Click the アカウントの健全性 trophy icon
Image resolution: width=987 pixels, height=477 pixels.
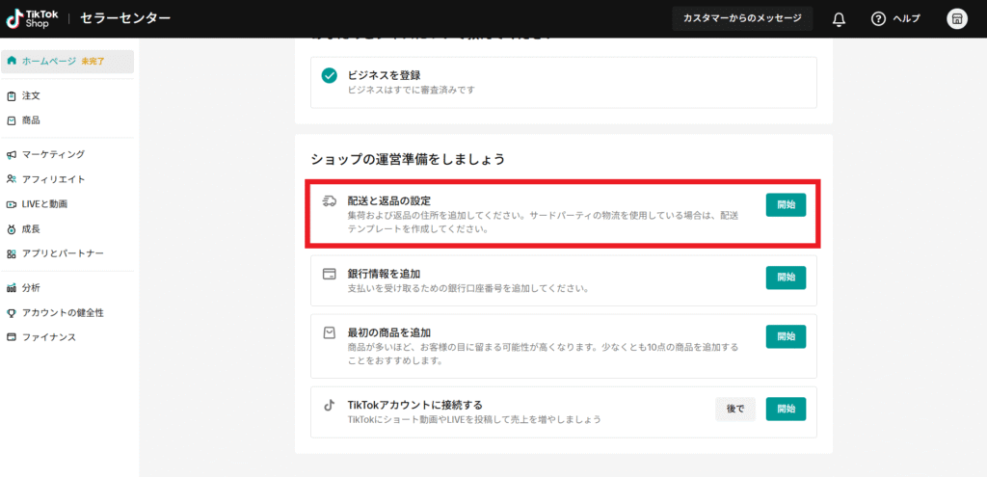pyautogui.click(x=12, y=313)
